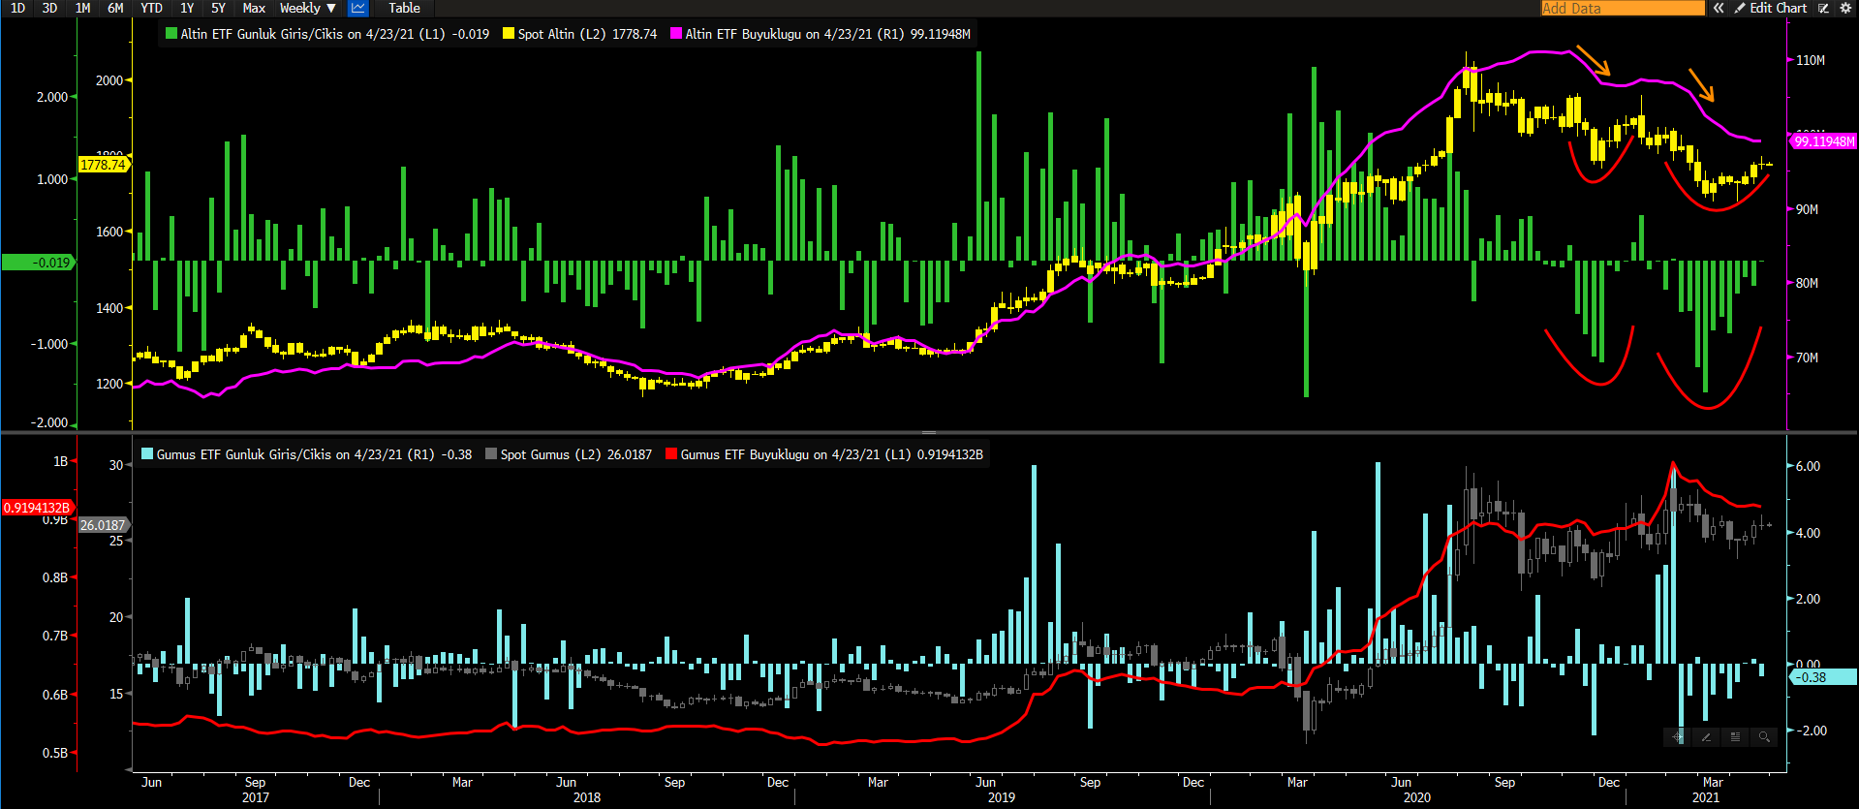Image resolution: width=1859 pixels, height=809 pixels.
Task: Click gray Spot Gumus legend swatch
Action: pyautogui.click(x=491, y=454)
